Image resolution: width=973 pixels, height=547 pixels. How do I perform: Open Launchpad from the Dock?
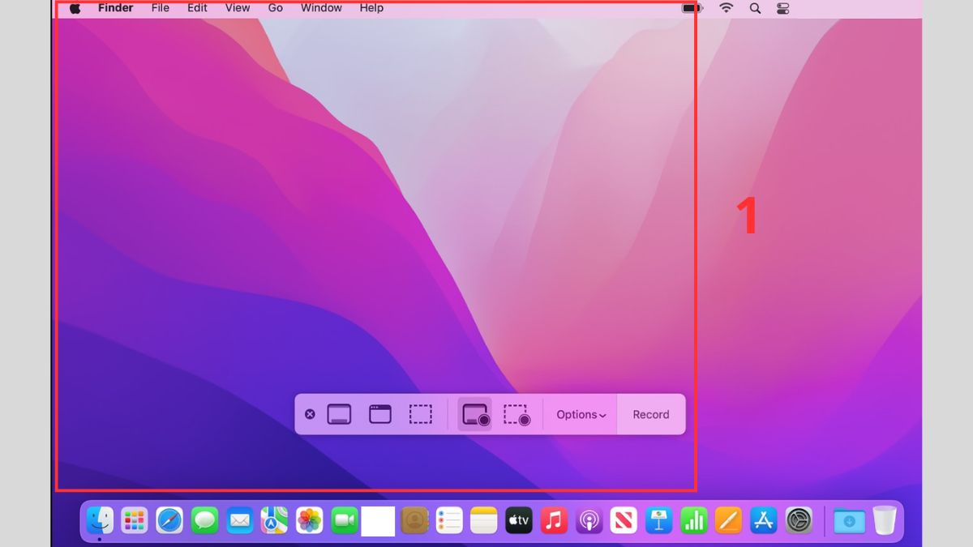(134, 521)
